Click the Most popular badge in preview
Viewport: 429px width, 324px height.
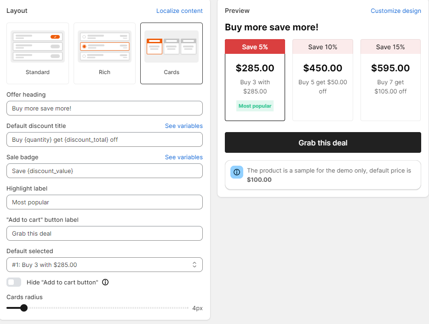pos(255,106)
